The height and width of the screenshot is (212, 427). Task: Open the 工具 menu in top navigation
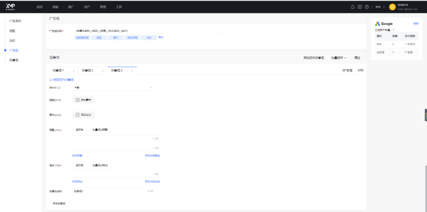(x=119, y=7)
